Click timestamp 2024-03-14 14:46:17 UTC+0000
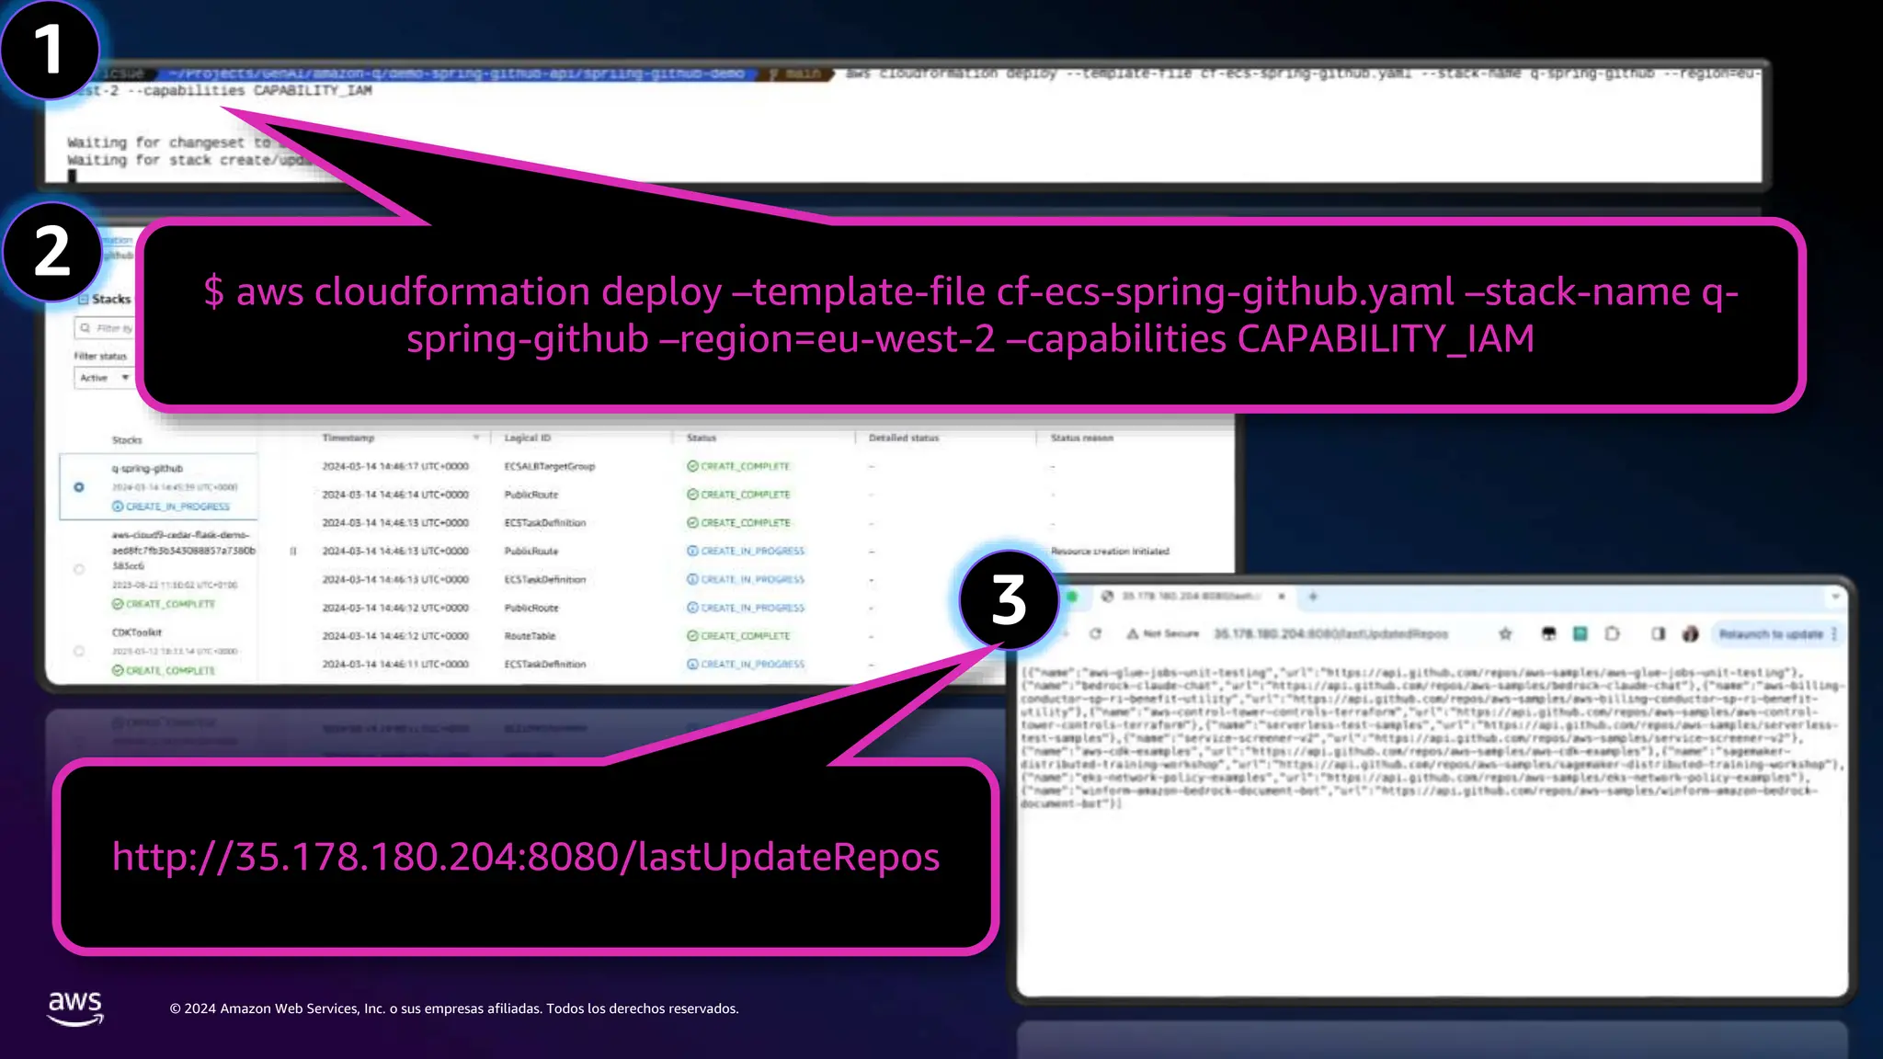1883x1059 pixels. tap(395, 466)
